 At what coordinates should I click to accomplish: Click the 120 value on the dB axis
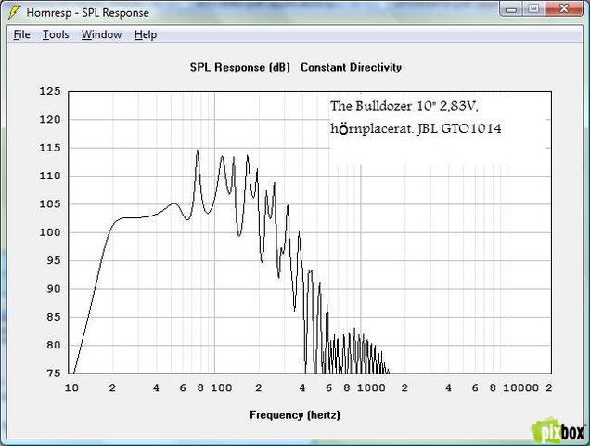[50, 120]
